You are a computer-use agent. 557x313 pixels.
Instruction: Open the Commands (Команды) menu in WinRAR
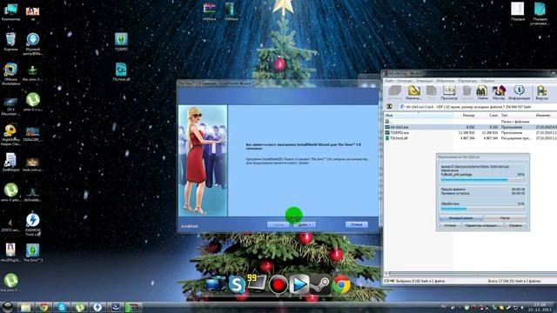(405, 81)
